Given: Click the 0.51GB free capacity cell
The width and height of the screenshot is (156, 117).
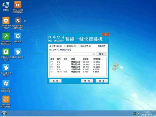Looking at the screenshot, I should point(96,72).
